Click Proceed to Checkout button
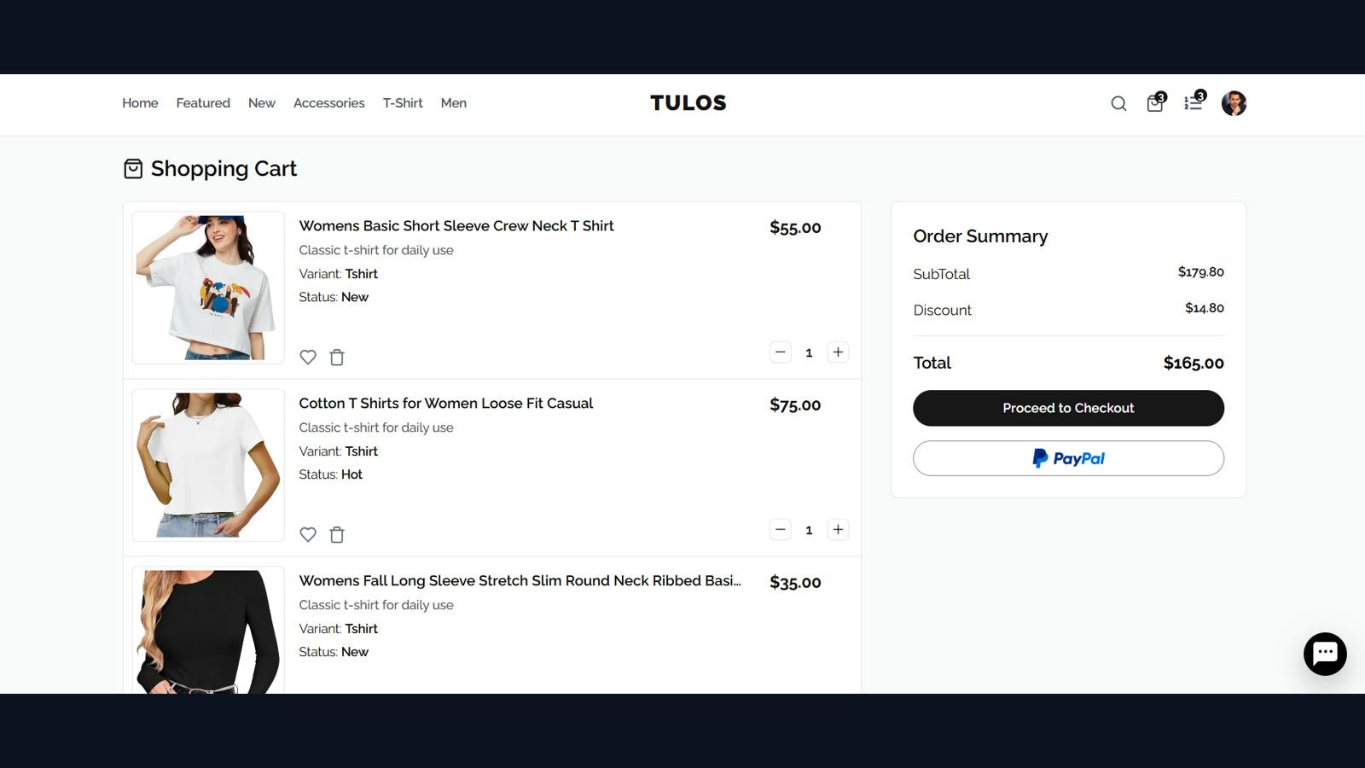 point(1068,408)
